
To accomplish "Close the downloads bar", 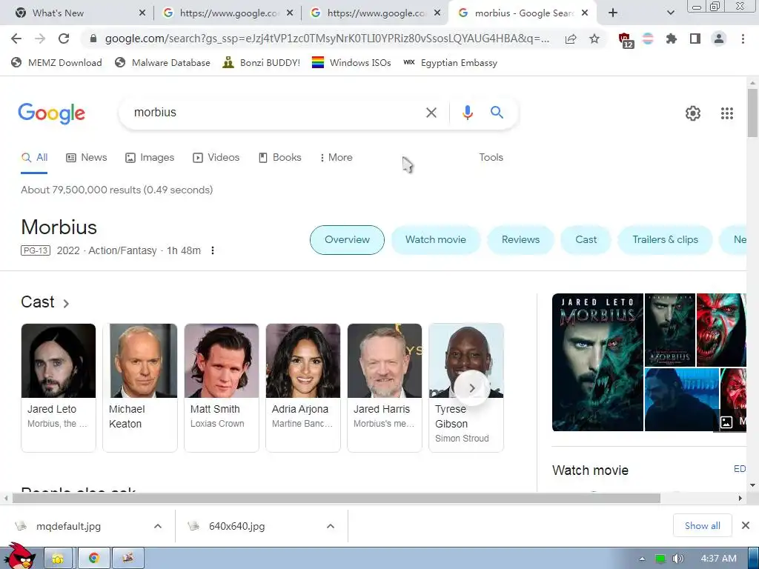I will tap(746, 525).
